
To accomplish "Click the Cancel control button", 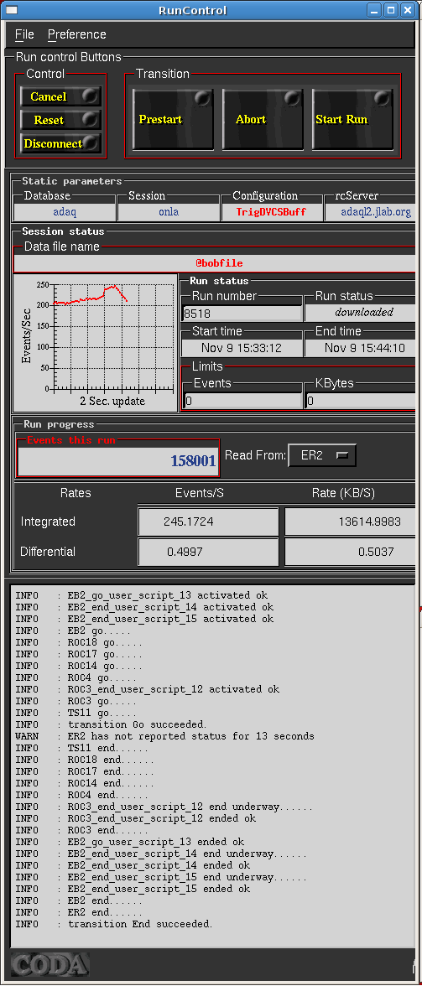I will pos(60,96).
